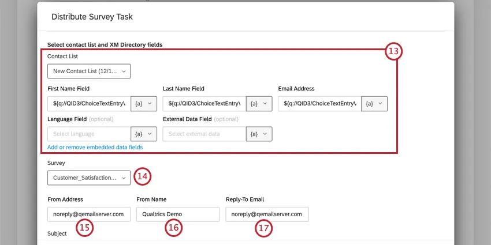491x245 pixels.
Task: Open piped text menu for Last Name Field
Action: (x=259, y=103)
